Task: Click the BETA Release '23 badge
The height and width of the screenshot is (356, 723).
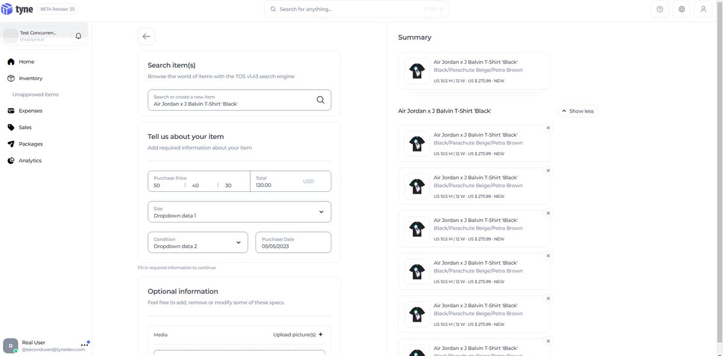Action: (59, 9)
